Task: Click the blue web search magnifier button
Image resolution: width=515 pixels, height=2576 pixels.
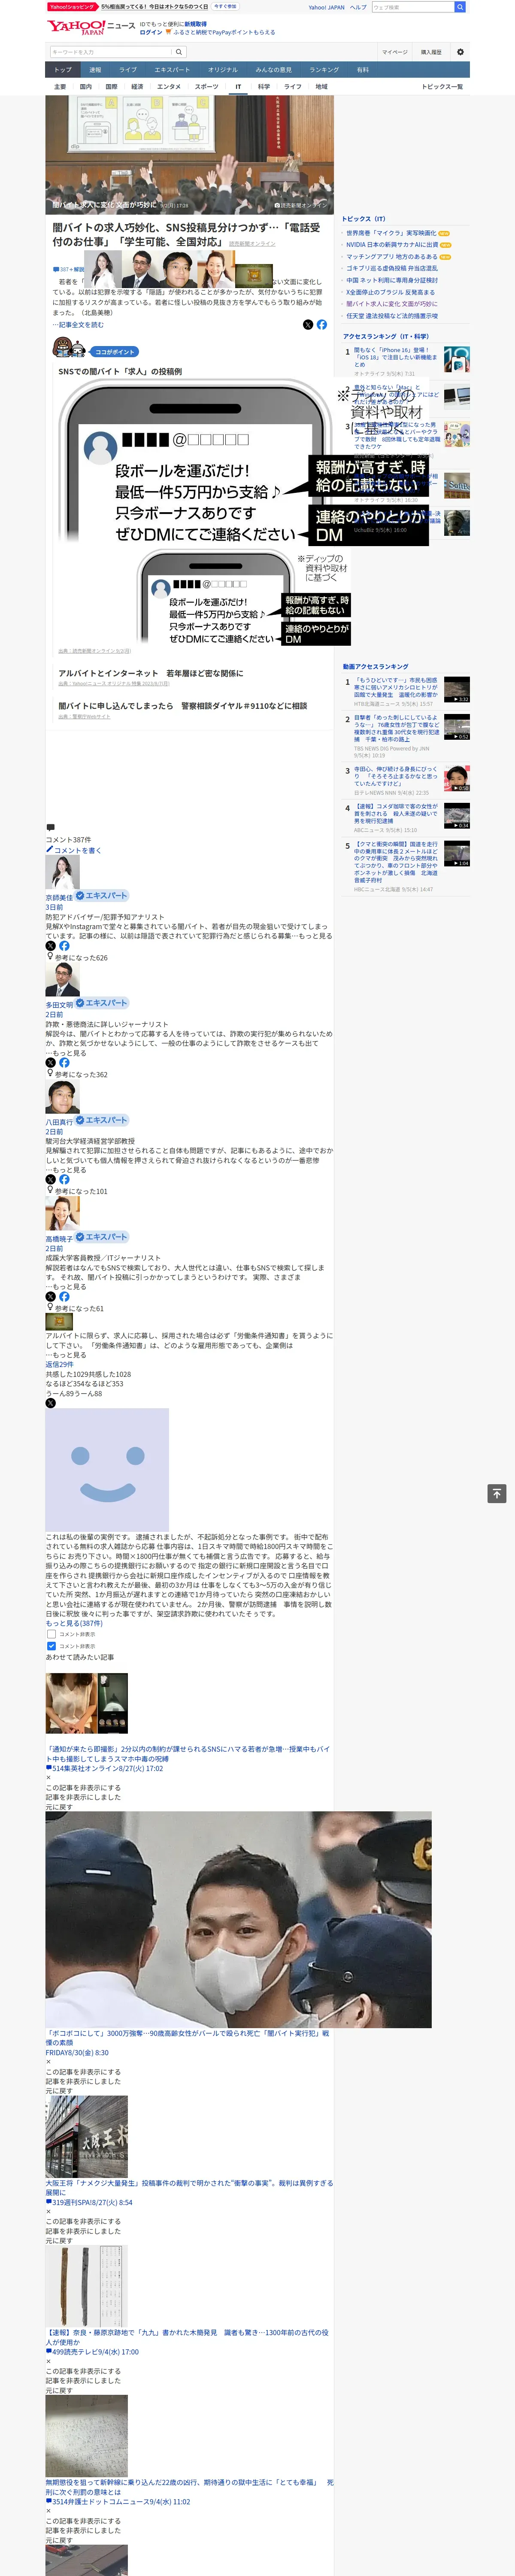Action: [x=460, y=7]
